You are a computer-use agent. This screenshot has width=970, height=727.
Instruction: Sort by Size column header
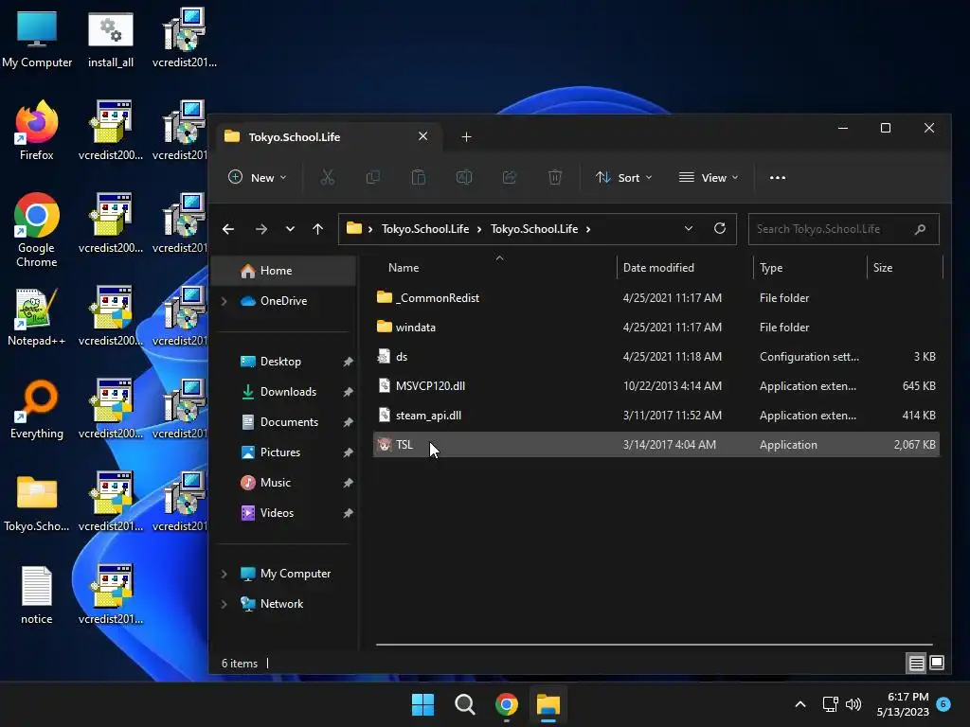pyautogui.click(x=905, y=268)
